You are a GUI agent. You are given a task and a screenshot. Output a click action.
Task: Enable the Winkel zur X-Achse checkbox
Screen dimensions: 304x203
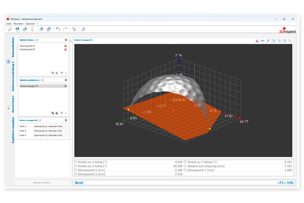pos(75,162)
